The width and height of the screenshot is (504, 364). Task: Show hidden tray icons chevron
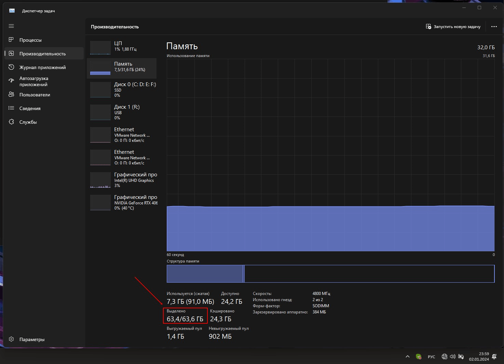(x=408, y=356)
